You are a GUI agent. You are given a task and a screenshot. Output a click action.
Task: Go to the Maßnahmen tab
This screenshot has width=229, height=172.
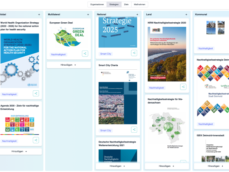140,4
